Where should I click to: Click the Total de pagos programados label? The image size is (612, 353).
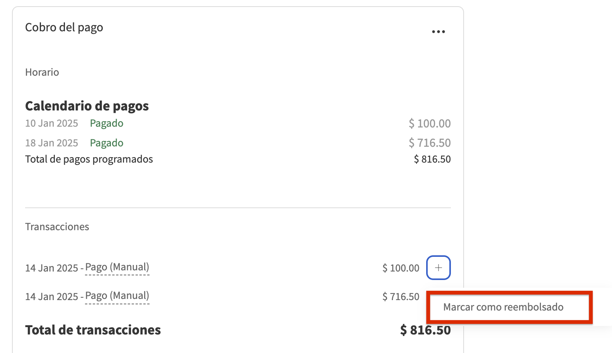[x=89, y=159]
